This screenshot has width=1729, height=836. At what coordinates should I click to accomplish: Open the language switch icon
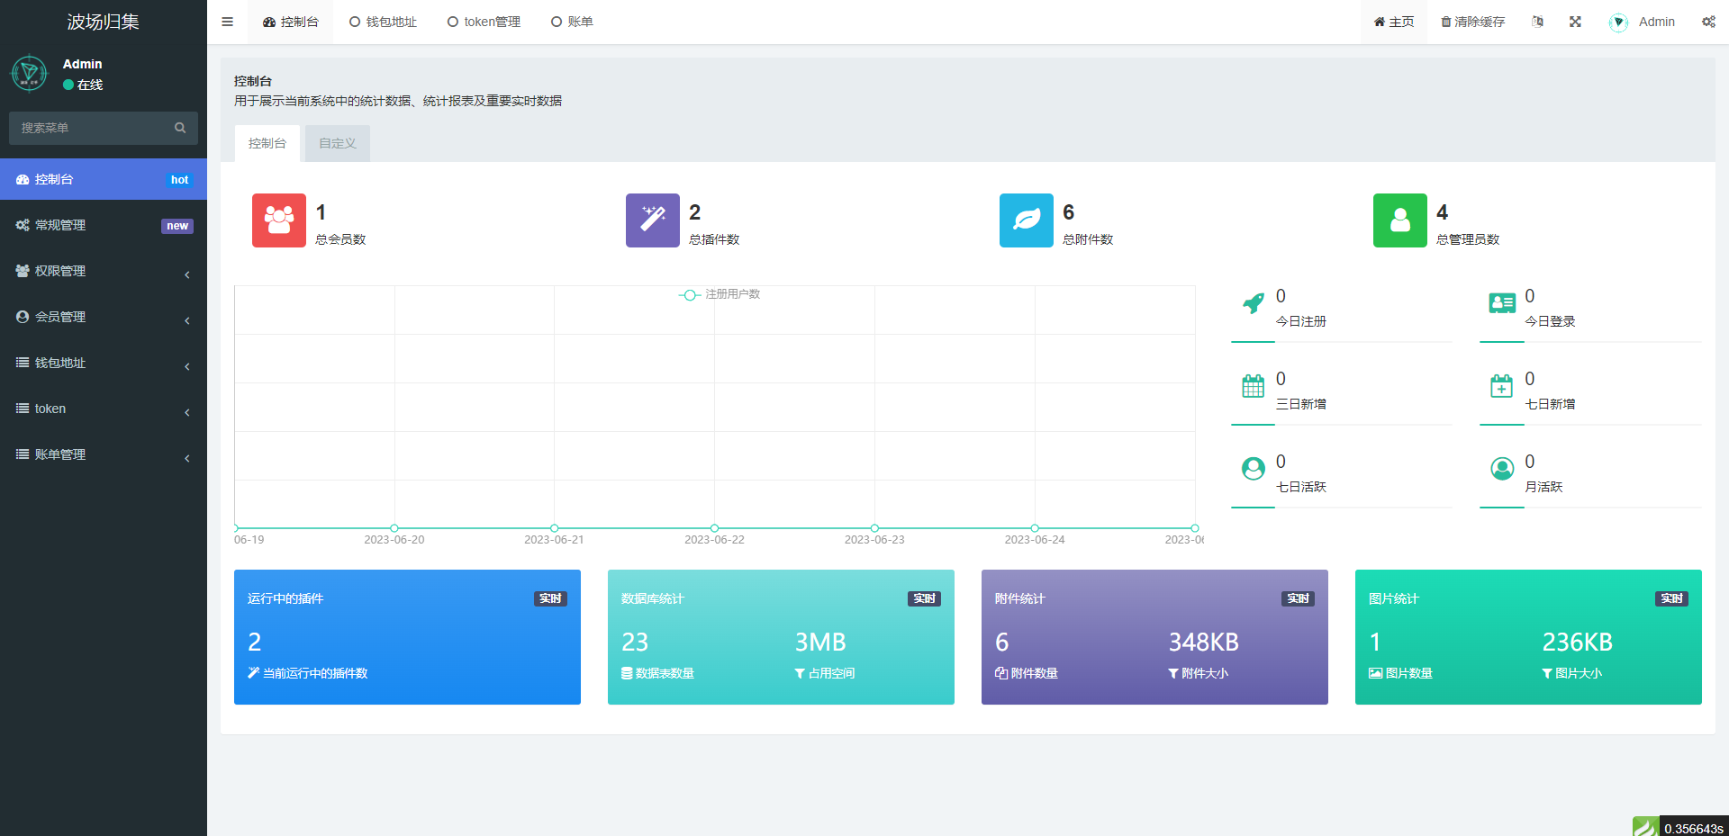point(1537,22)
